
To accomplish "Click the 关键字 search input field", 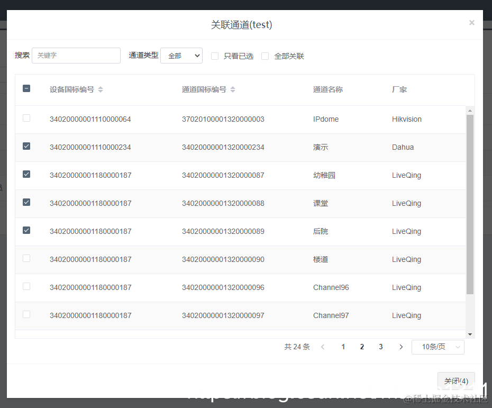I will 76,56.
